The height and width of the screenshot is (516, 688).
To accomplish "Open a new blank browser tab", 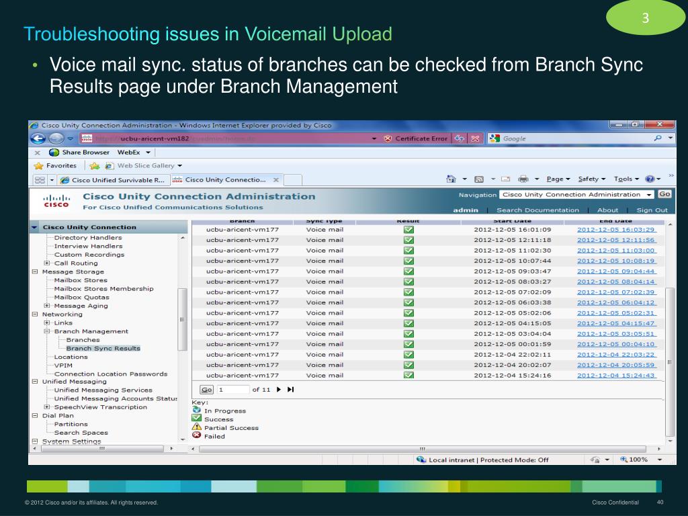I will [x=293, y=180].
